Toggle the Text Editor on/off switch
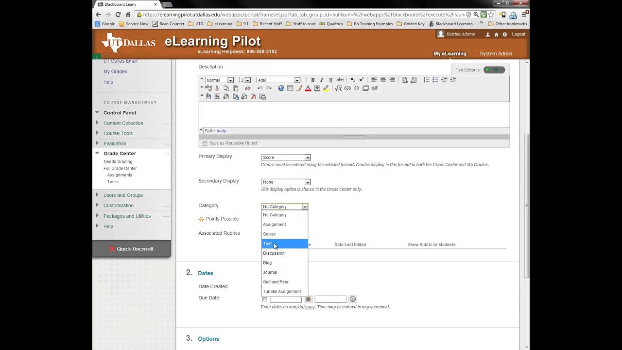The image size is (622, 350). pyautogui.click(x=494, y=70)
